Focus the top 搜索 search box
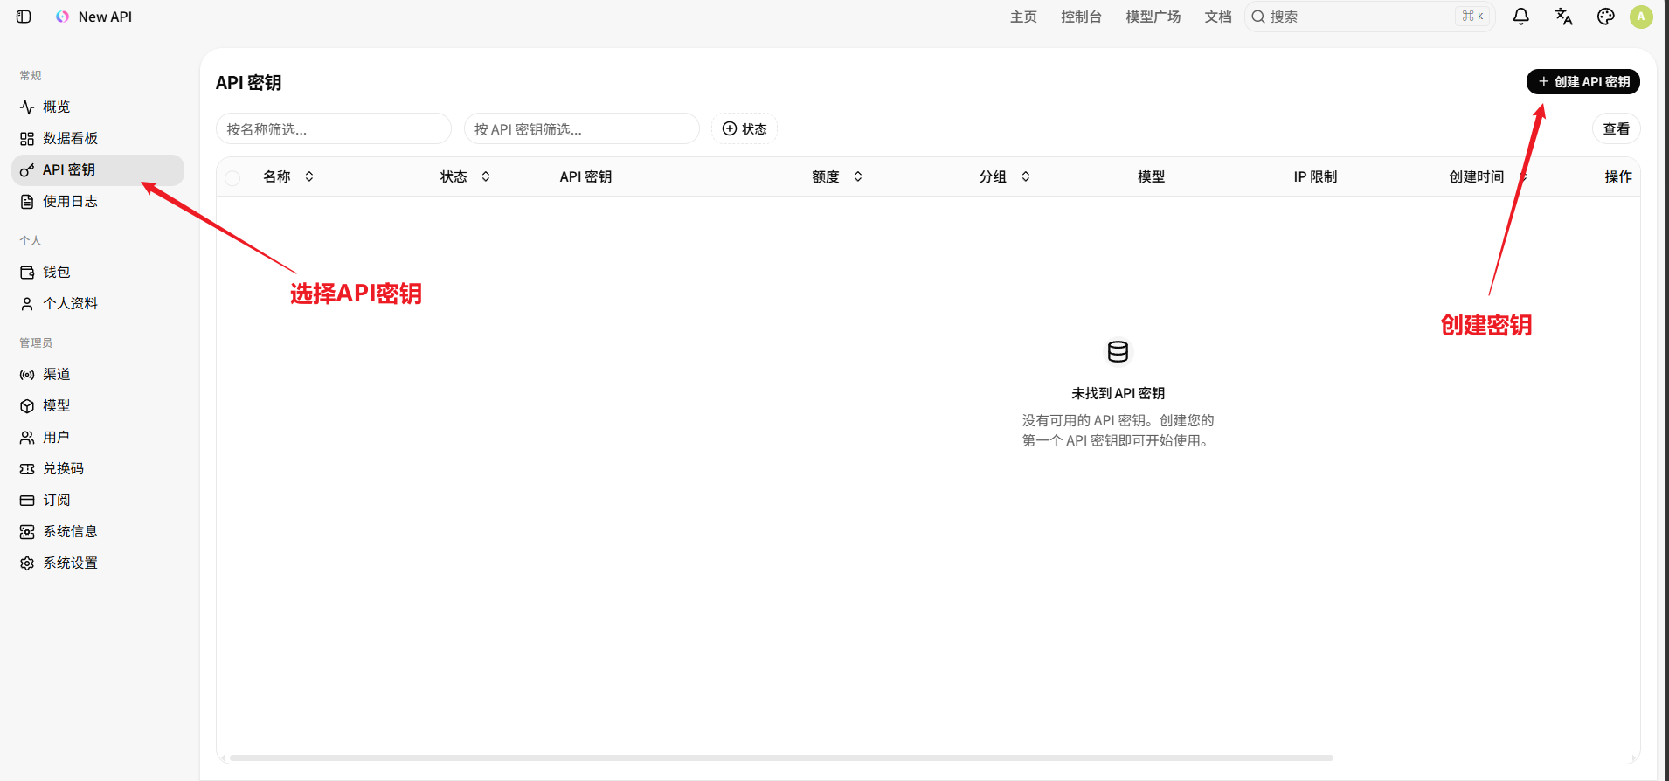1669x781 pixels. (x=1369, y=17)
